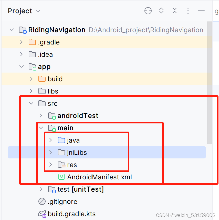This screenshot has width=219, height=220.
Task: Expand the .idea folder
Action: click(21, 54)
